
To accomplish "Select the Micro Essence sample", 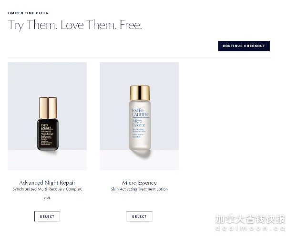I will 139,217.
